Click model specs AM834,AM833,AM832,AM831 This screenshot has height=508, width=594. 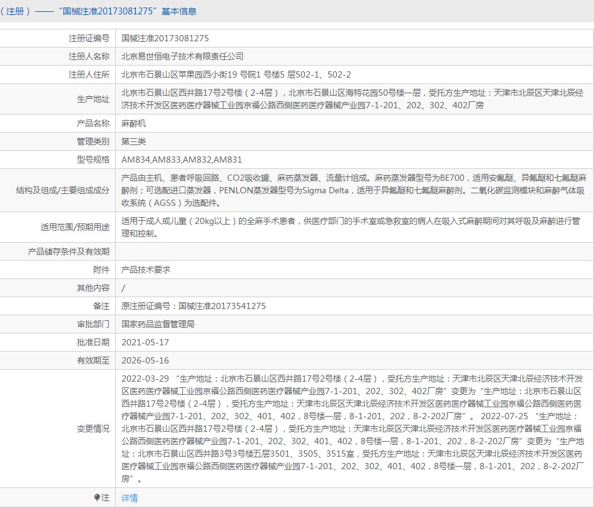pos(182,160)
